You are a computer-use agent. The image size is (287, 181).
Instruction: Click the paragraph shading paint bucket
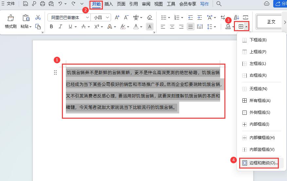[x=228, y=27]
